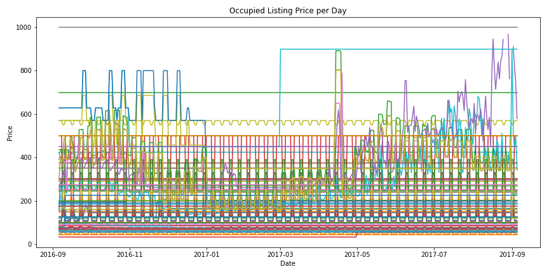The height and width of the screenshot is (274, 549).
Task: Select the 2017-07 date tick label
Action: [433, 254]
